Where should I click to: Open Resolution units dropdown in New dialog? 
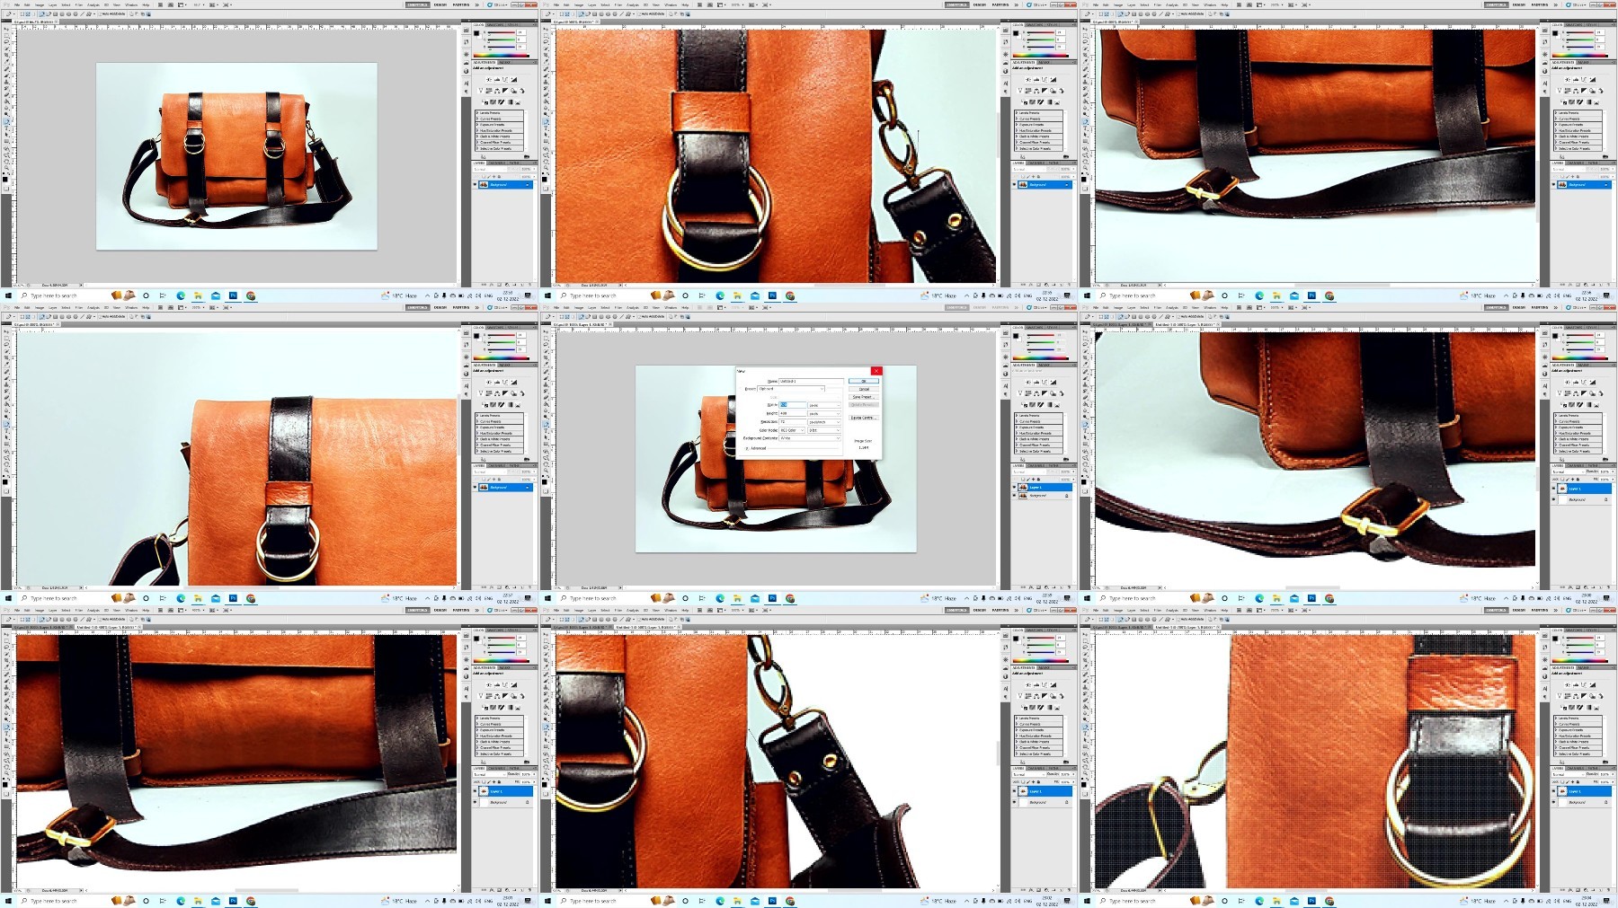tap(824, 422)
